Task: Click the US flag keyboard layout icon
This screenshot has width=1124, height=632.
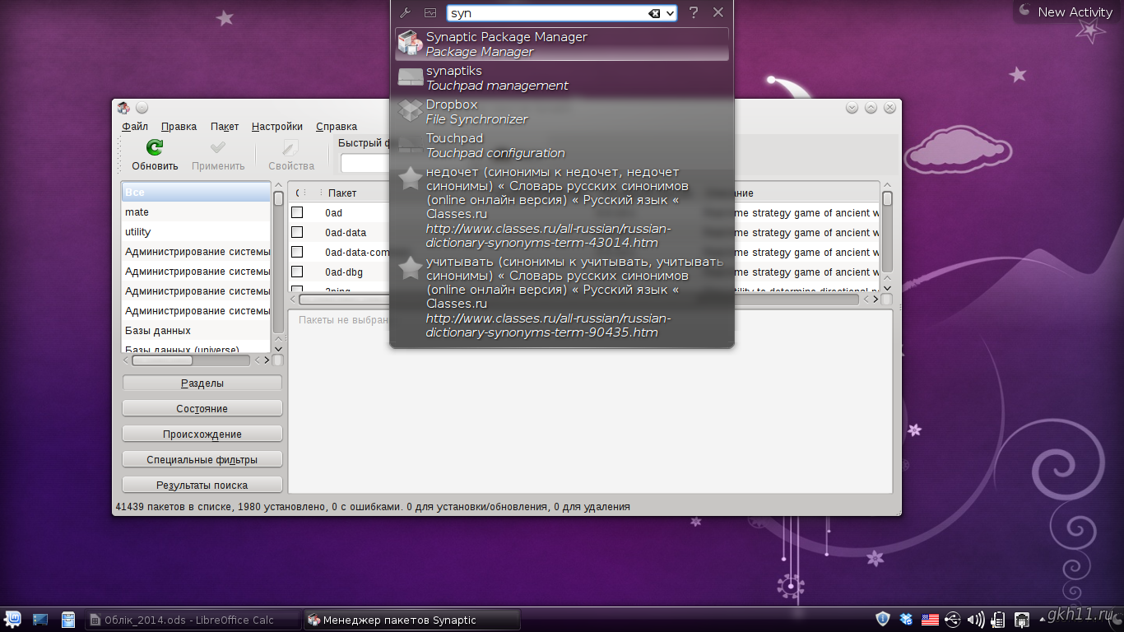Action: tap(930, 619)
